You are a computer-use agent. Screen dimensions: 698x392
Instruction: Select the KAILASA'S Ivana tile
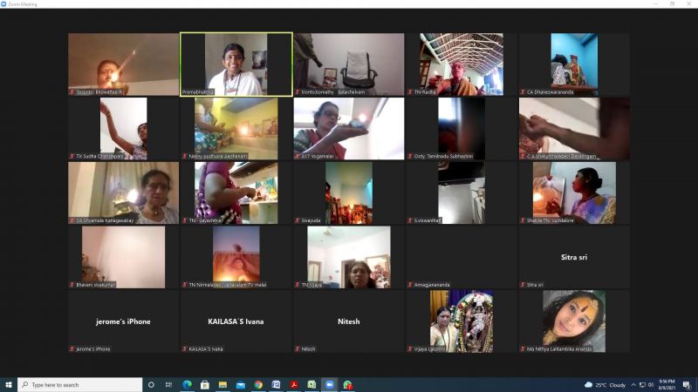[x=236, y=321]
